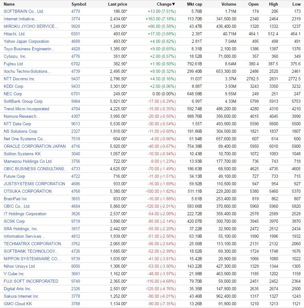Open V Cube Inc link
304x308 pixels.
(13, 274)
